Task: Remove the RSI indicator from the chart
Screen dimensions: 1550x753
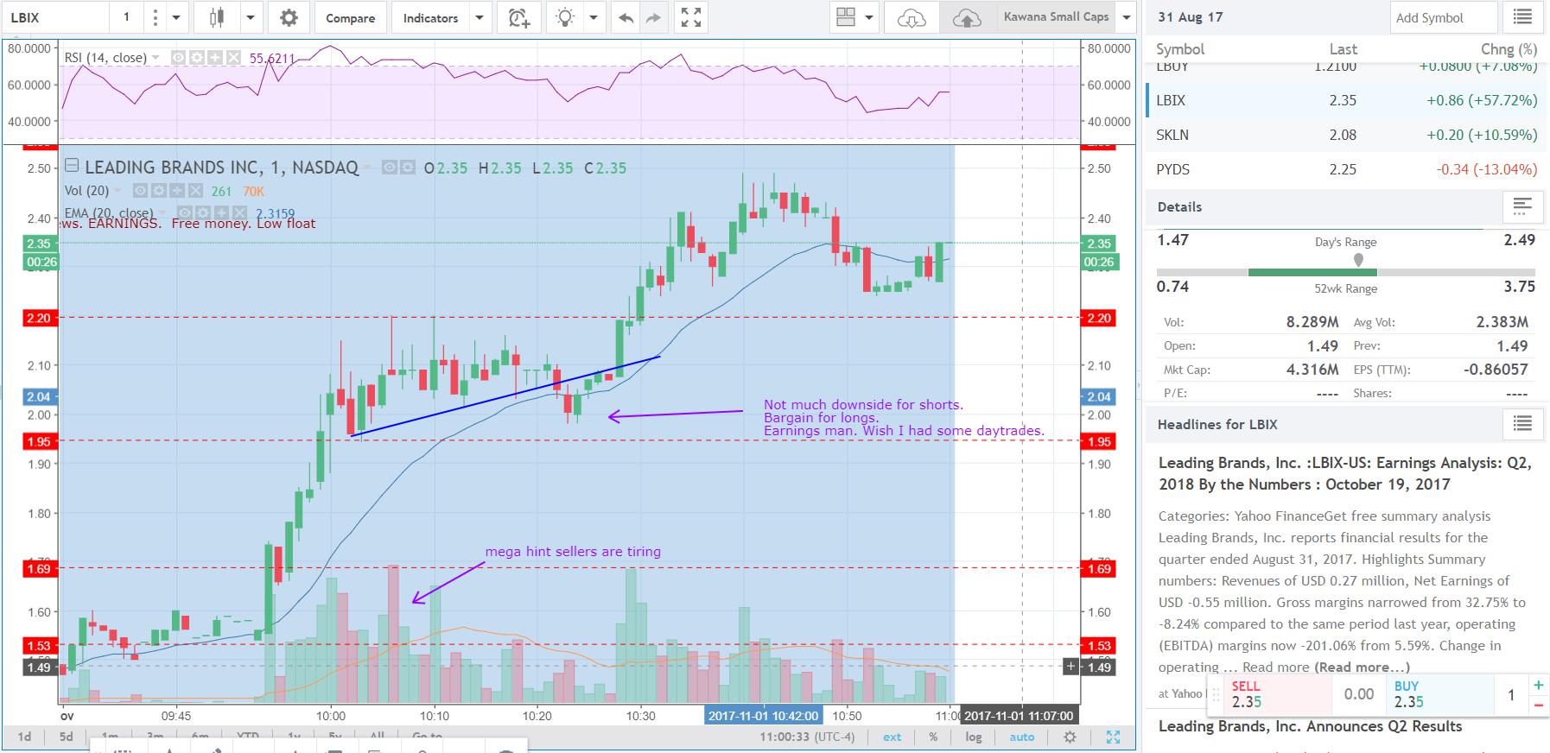Action: coord(234,58)
